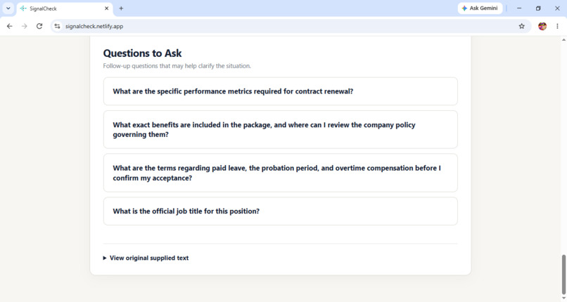This screenshot has height=302, width=567.
Task: Close the SignalCheck tab
Action: coord(107,8)
